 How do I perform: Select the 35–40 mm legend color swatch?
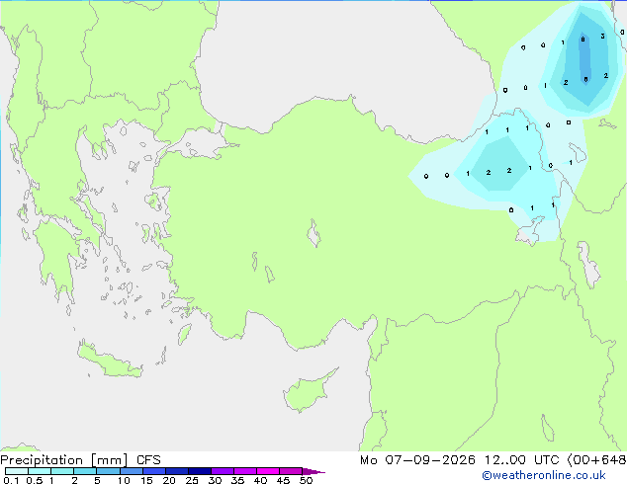[245, 471]
